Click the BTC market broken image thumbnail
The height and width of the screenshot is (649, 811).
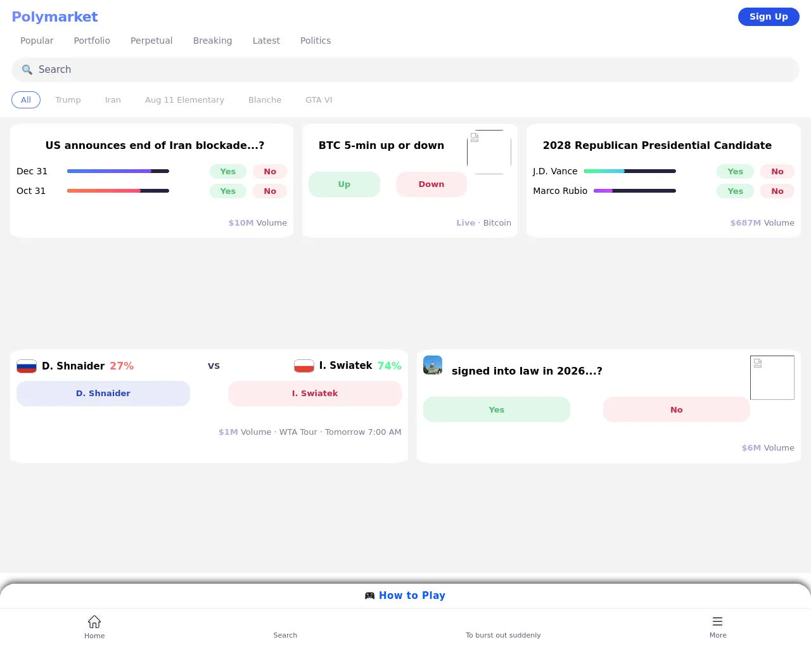[x=489, y=152]
